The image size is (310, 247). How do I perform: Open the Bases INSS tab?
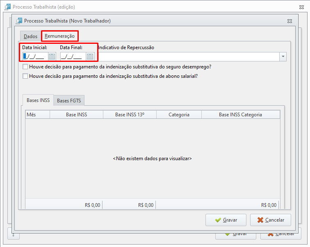click(38, 100)
